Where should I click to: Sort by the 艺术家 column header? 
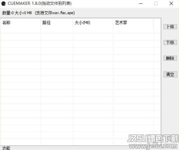(133, 23)
